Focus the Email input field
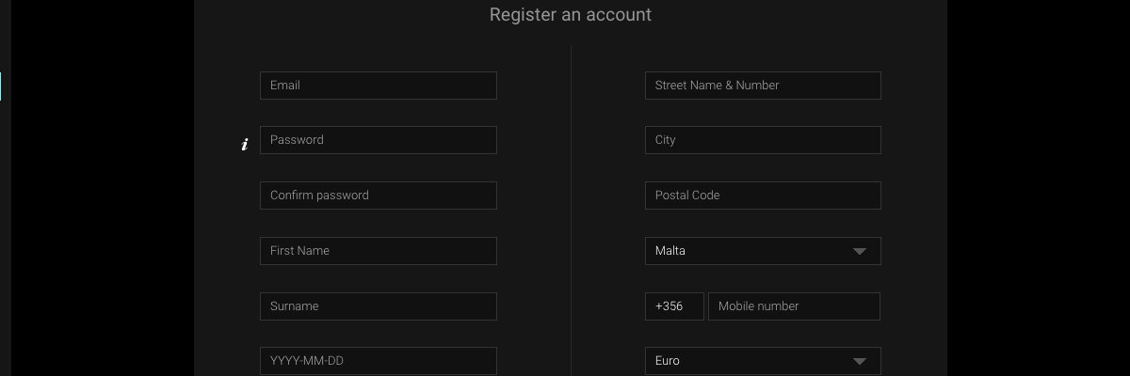1130x376 pixels. 379,86
